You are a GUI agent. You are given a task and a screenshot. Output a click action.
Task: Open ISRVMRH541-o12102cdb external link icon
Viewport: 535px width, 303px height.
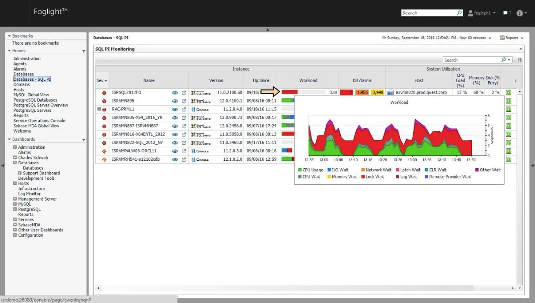[184, 159]
